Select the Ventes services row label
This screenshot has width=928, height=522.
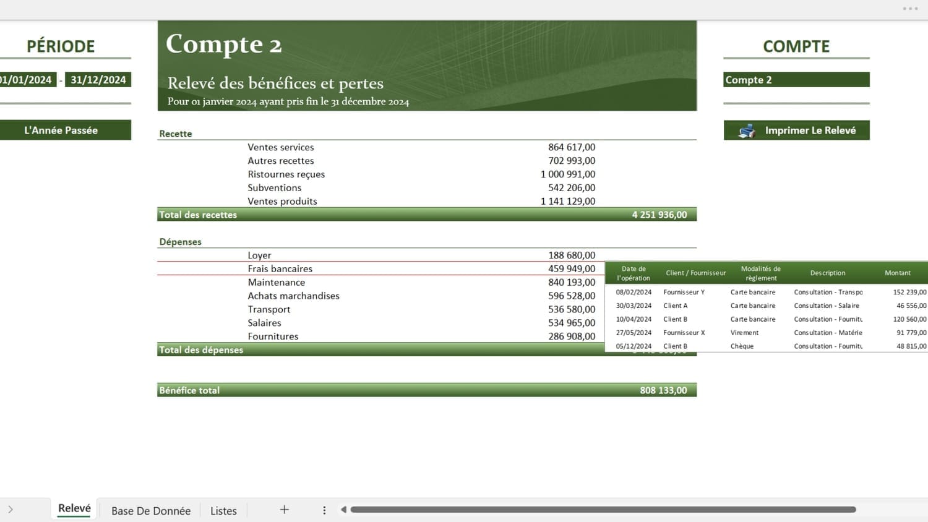(x=281, y=147)
